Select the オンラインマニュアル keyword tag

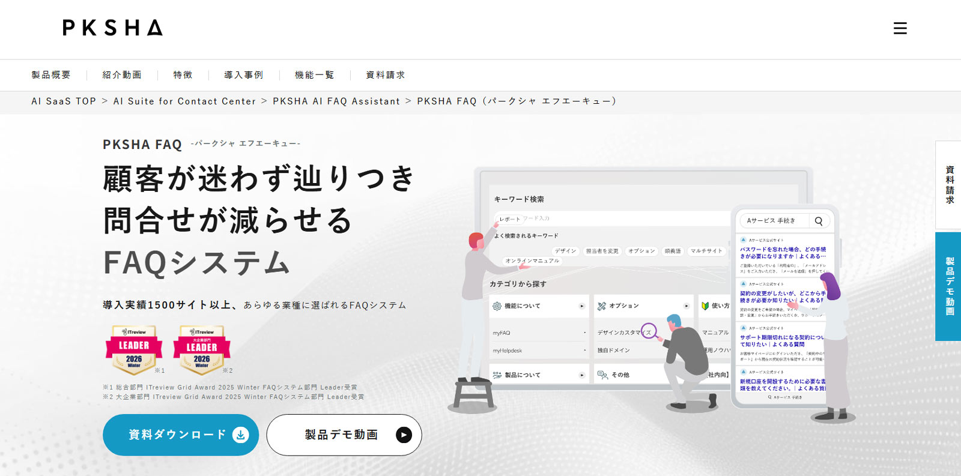coord(532,261)
